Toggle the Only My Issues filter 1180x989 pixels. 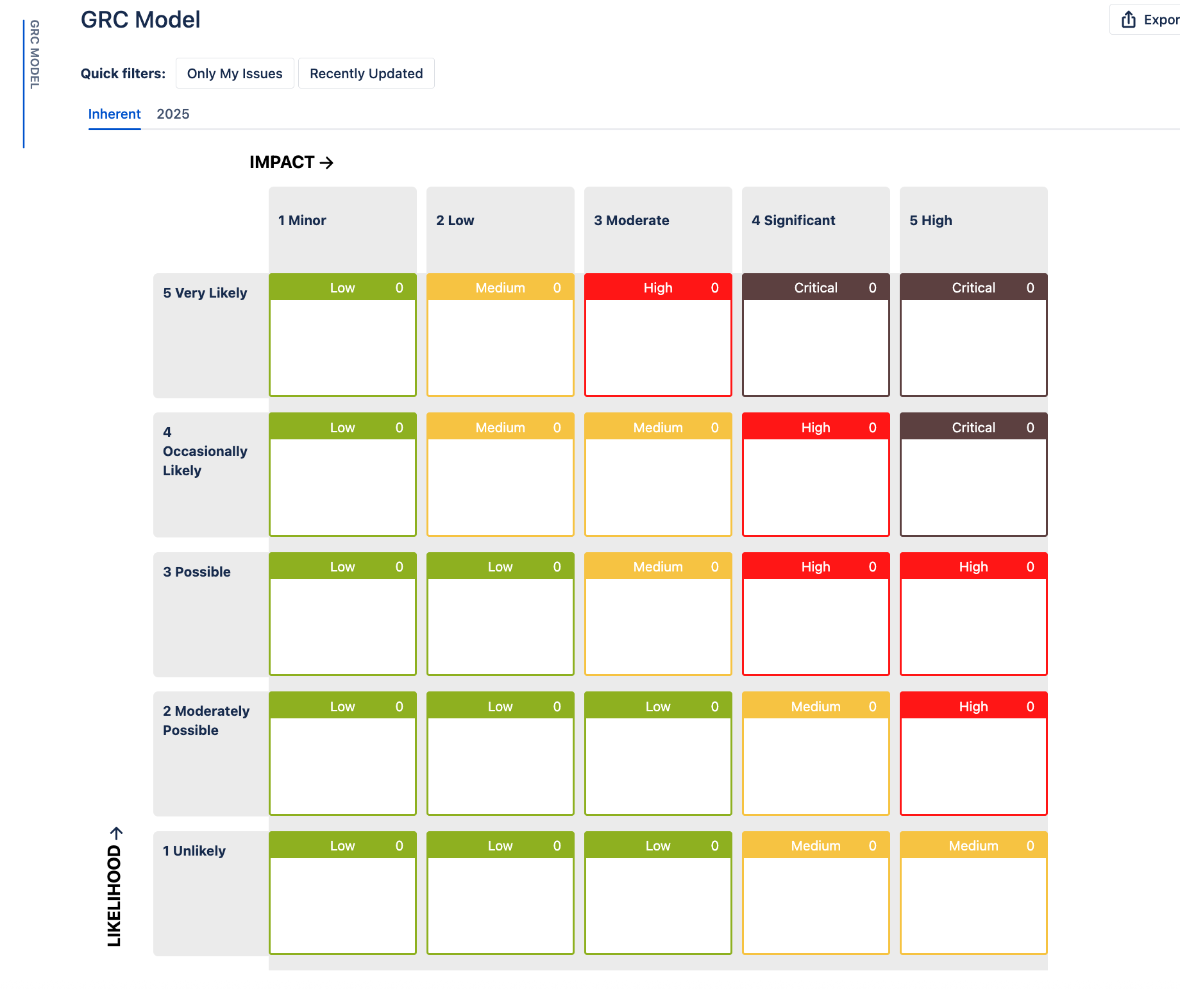pos(235,73)
